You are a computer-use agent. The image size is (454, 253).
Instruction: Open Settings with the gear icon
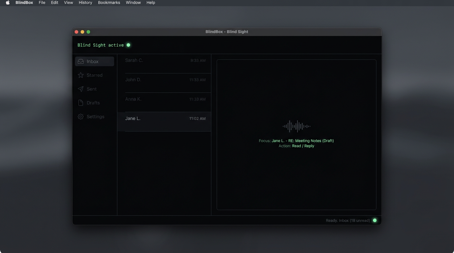[81, 116]
